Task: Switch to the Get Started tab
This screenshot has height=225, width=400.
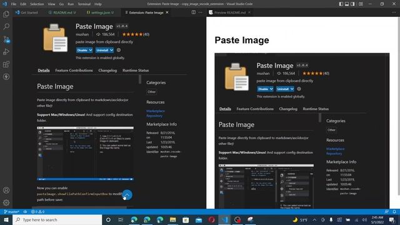Action: [x=26, y=12]
